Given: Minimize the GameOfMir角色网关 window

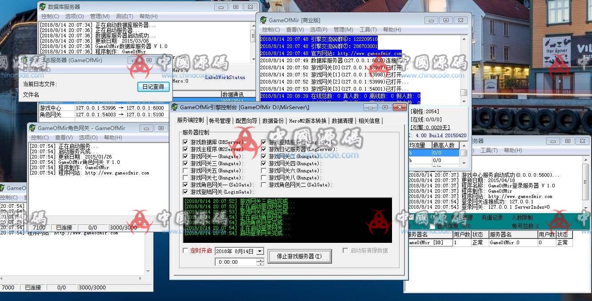Looking at the screenshot, I should 147,128.
